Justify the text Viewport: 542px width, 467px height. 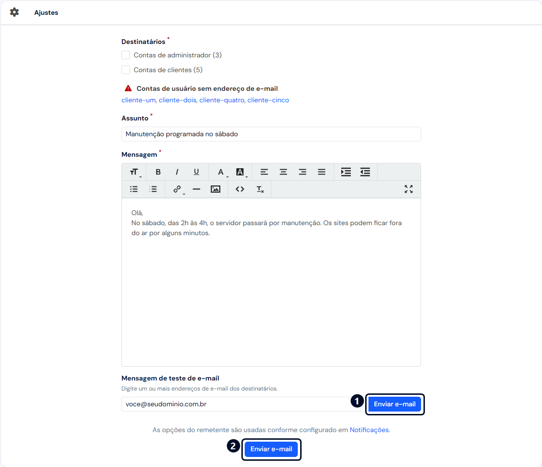click(322, 172)
